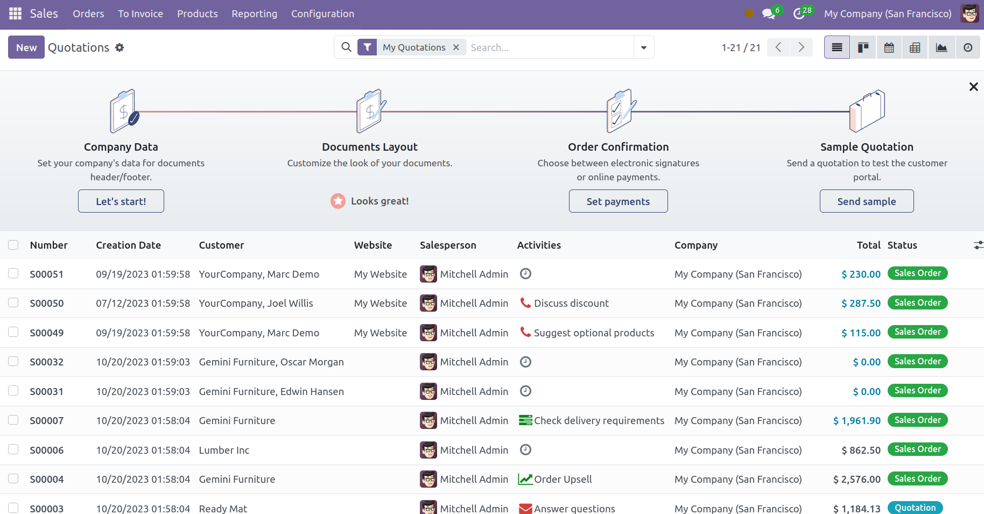The width and height of the screenshot is (984, 514).
Task: Click the Set payments button
Action: click(618, 201)
